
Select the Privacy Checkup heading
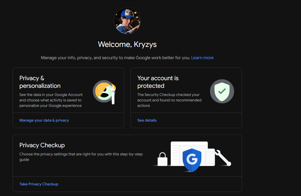click(42, 145)
